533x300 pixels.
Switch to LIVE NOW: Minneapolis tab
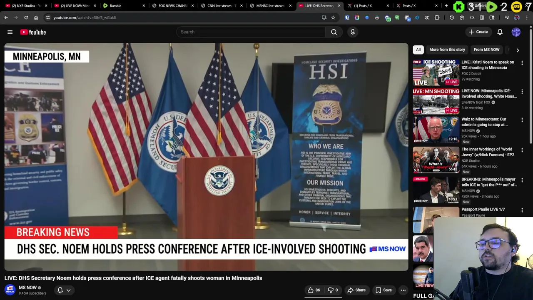click(75, 6)
